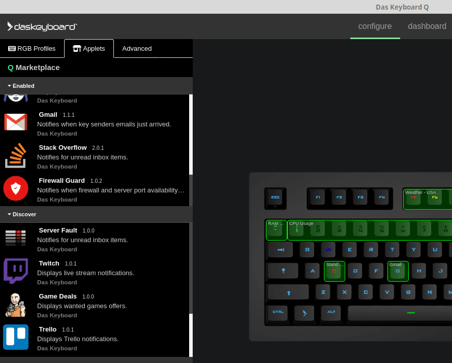Image resolution: width=452 pixels, height=363 pixels.
Task: Select the Stack Overflow applet icon
Action: (x=16, y=155)
